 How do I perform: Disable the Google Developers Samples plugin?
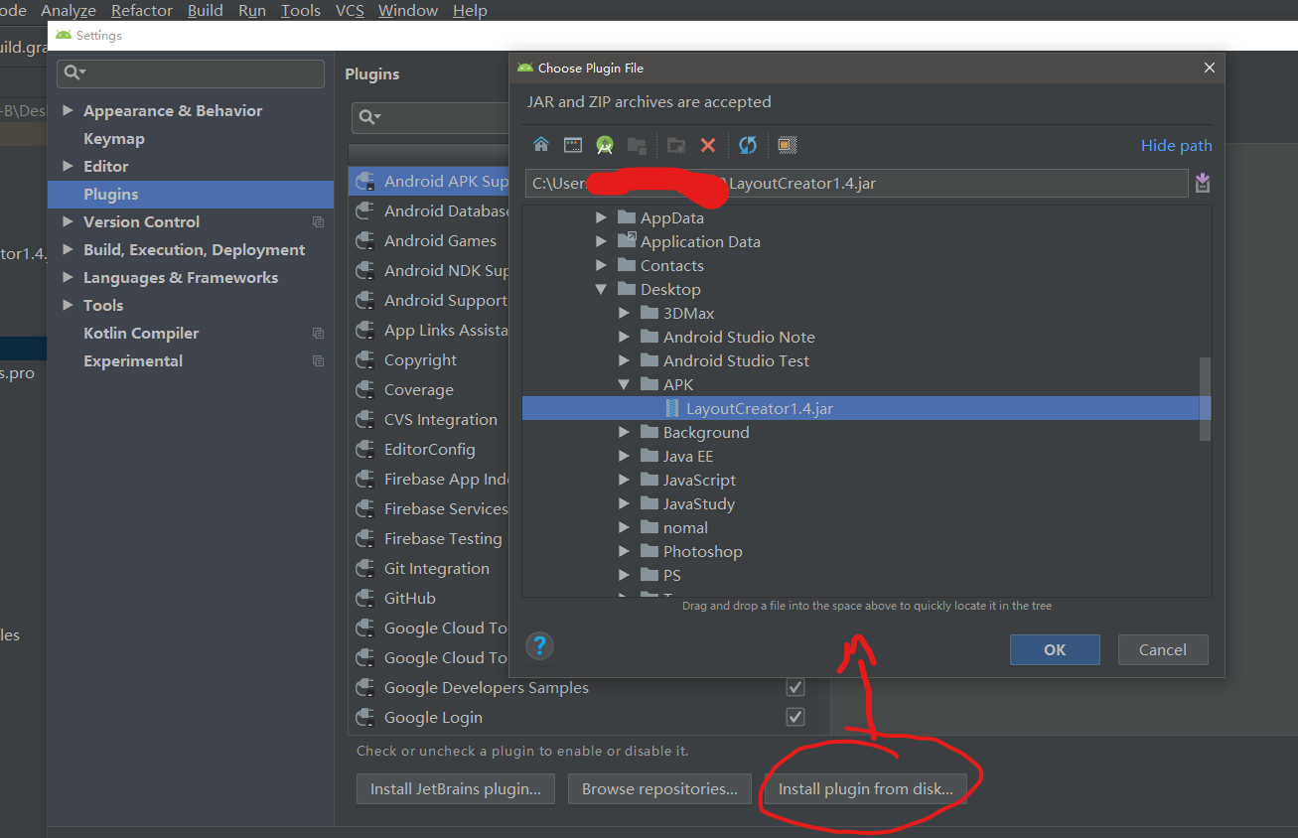[x=794, y=686]
